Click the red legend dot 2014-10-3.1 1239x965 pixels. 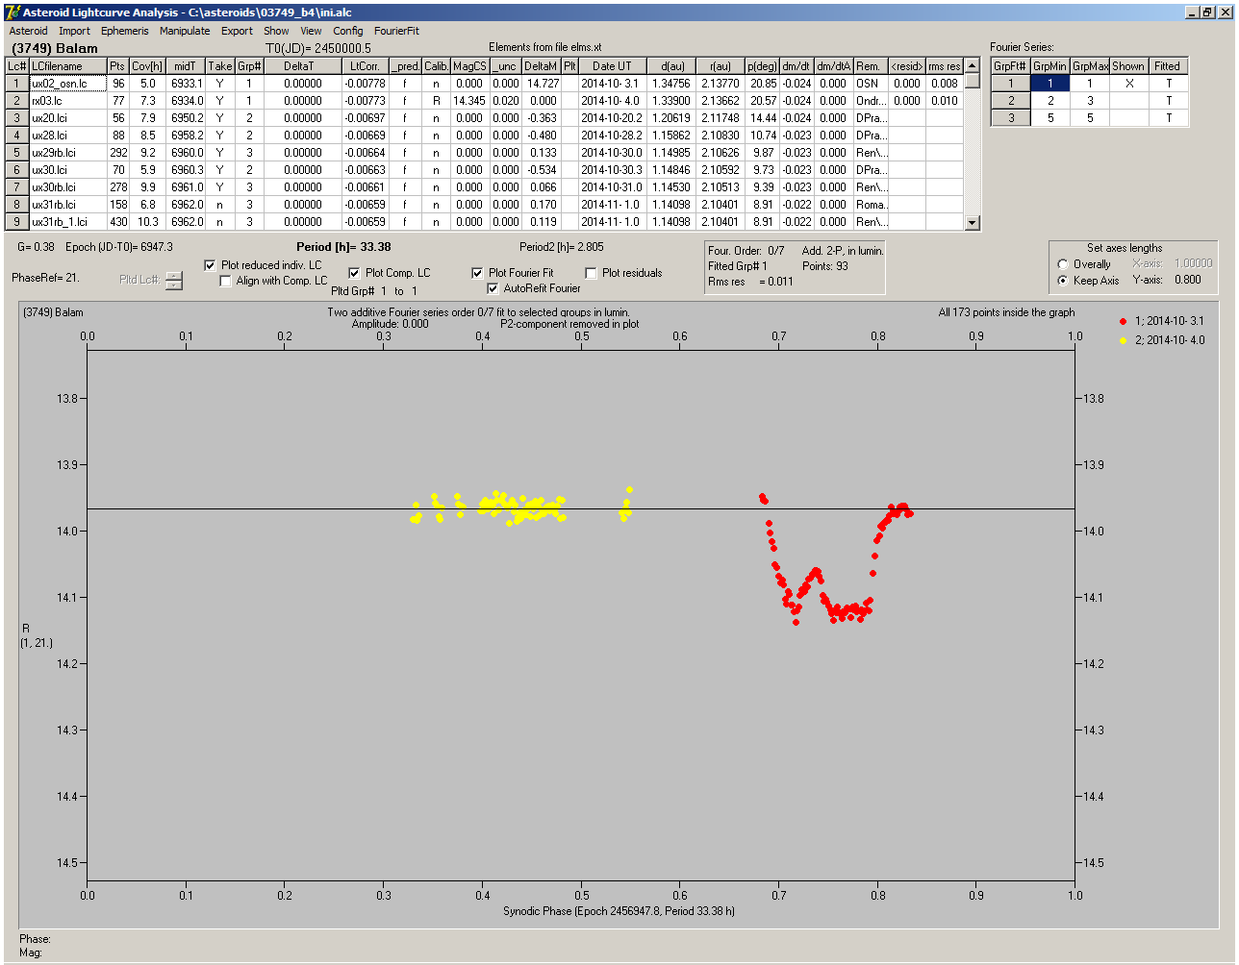click(x=1125, y=322)
